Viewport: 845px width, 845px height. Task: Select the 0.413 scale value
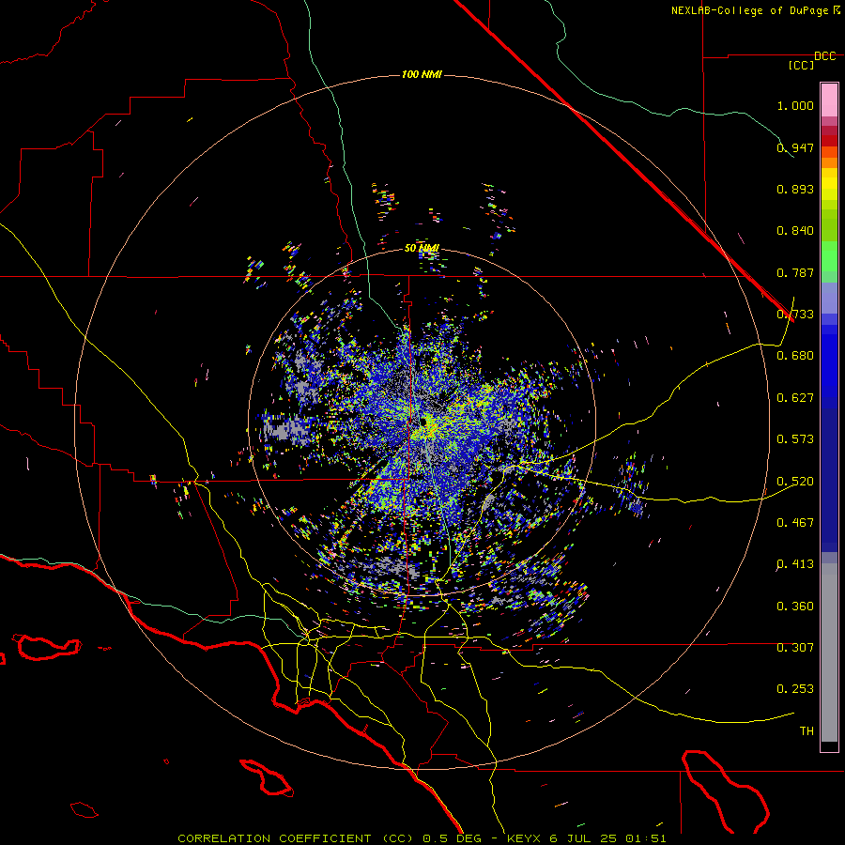795,564
